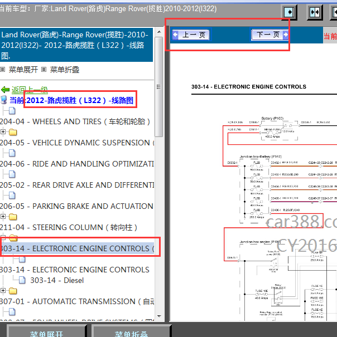This screenshot has width=337, height=337.
Task: Click the 上一页 previous page button
Action: (x=191, y=35)
